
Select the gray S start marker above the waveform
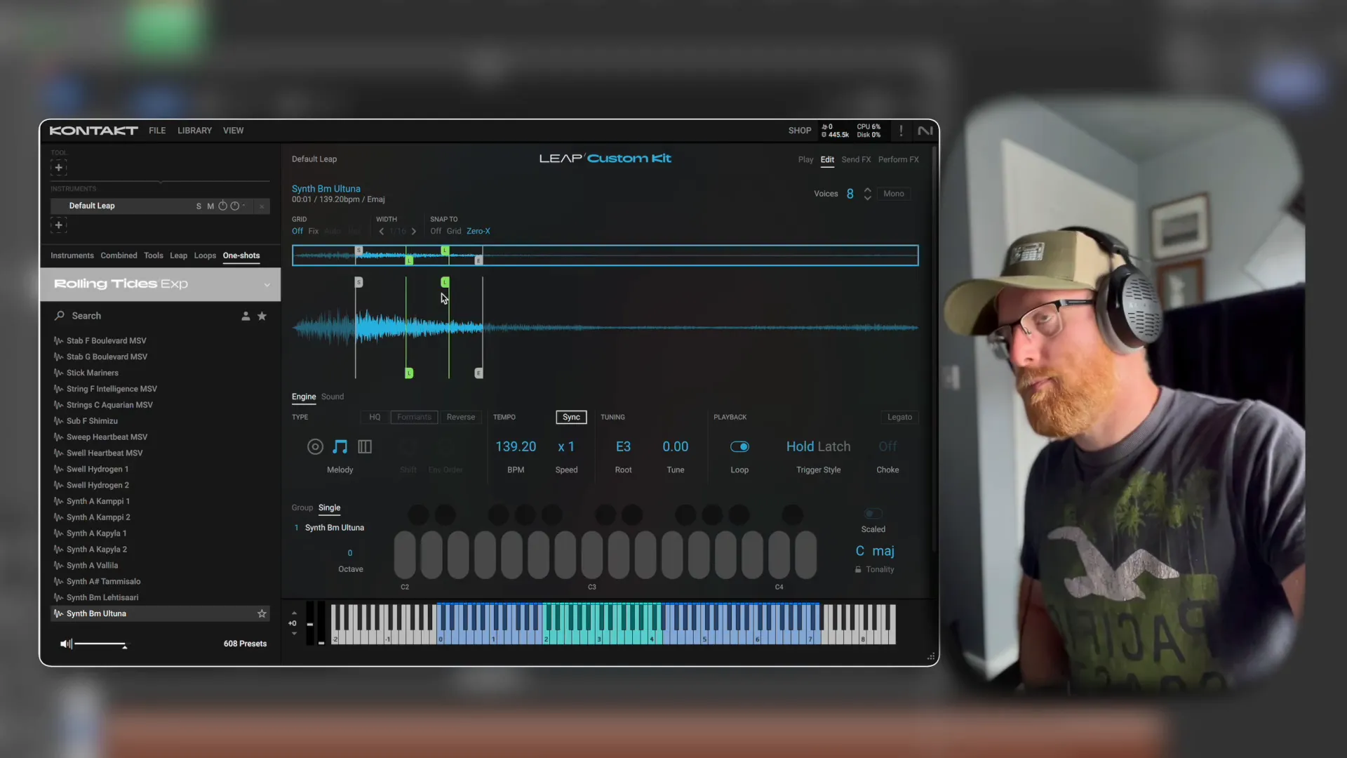tap(358, 282)
